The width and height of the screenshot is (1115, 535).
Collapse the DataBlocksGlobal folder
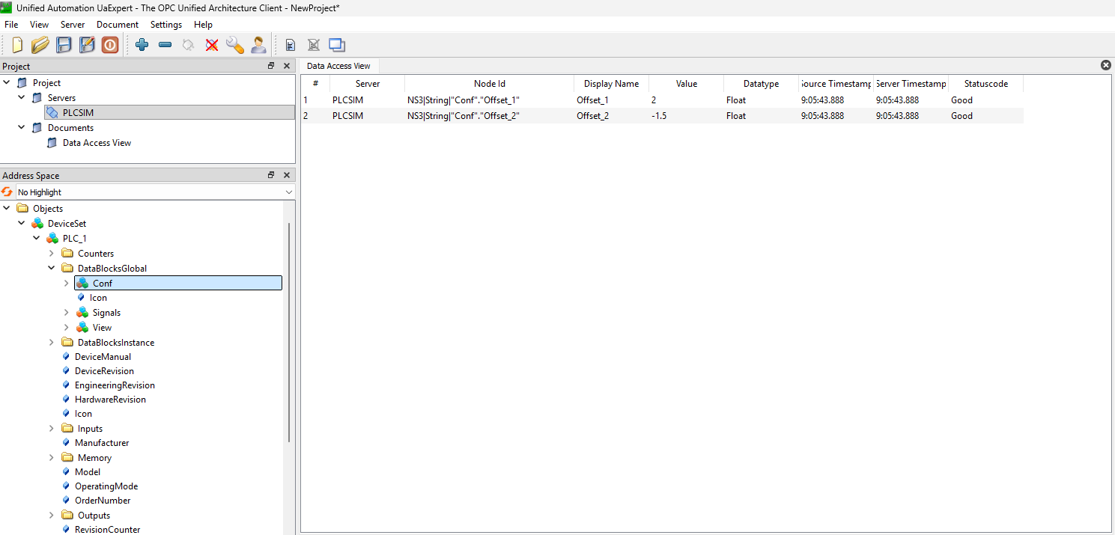click(52, 269)
